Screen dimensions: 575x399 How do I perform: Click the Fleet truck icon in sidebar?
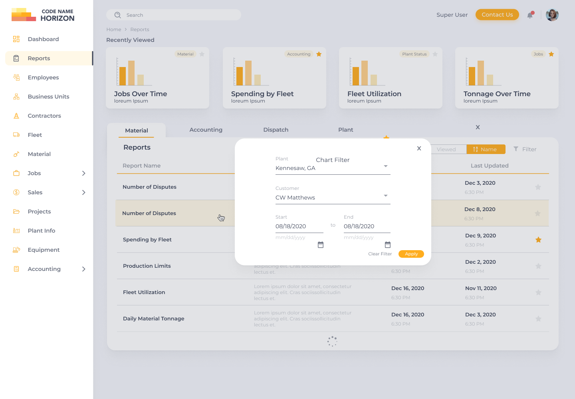(x=16, y=135)
